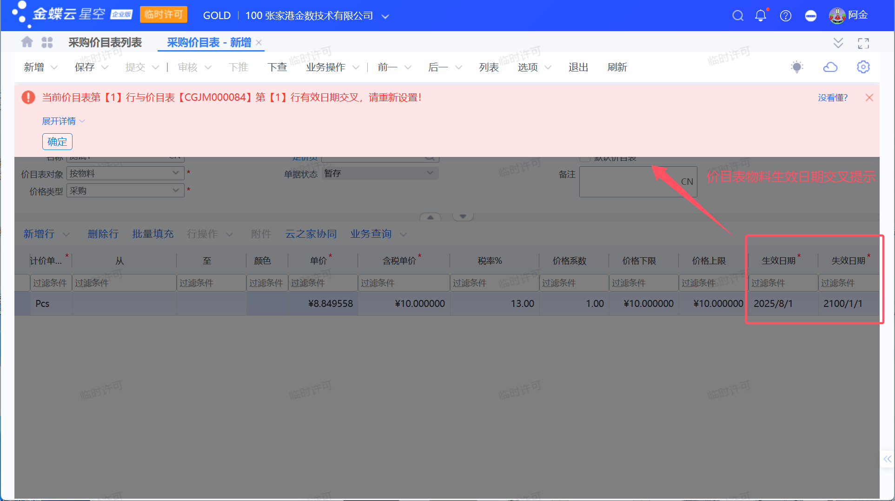Click the 没看懂? link

pos(833,98)
